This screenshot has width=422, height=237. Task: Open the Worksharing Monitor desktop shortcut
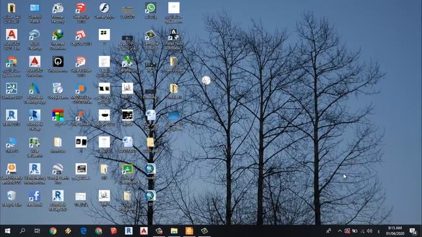coord(35,174)
